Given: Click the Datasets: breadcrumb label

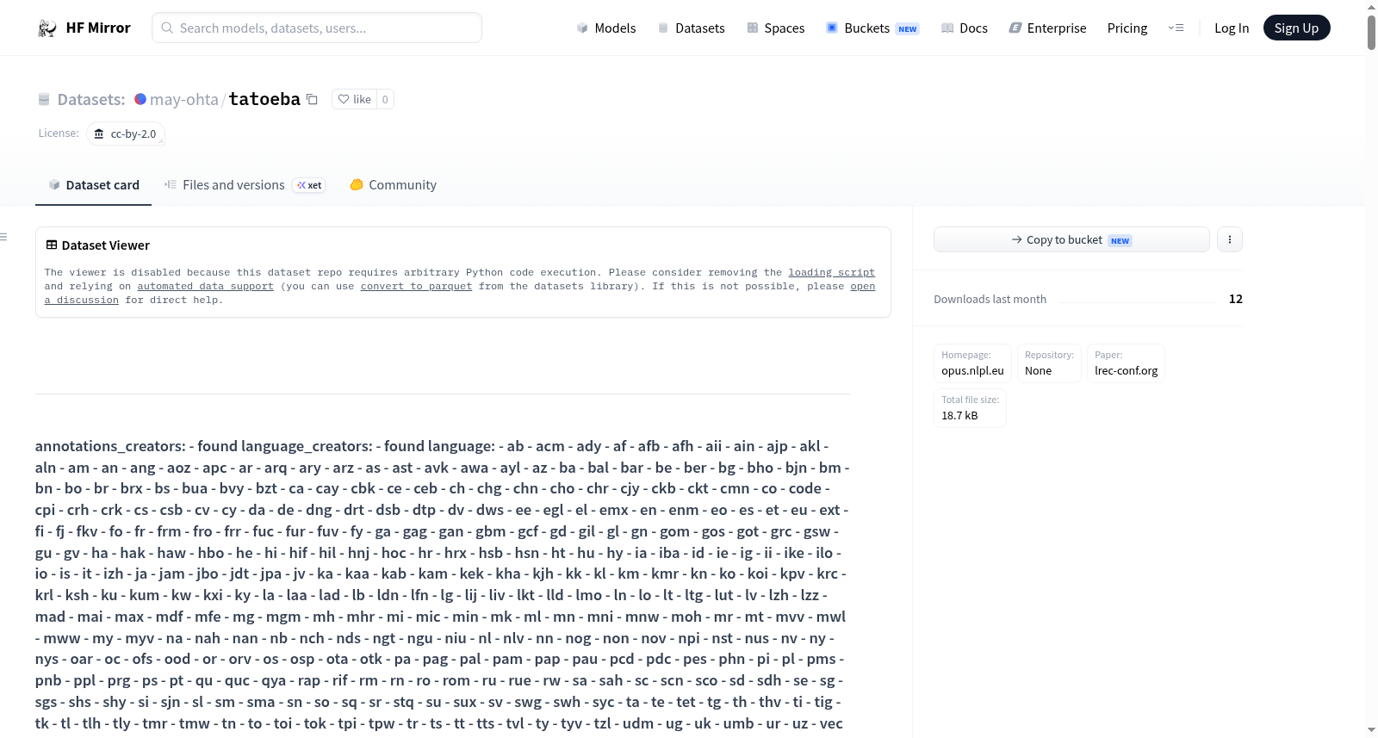Looking at the screenshot, I should [x=91, y=100].
